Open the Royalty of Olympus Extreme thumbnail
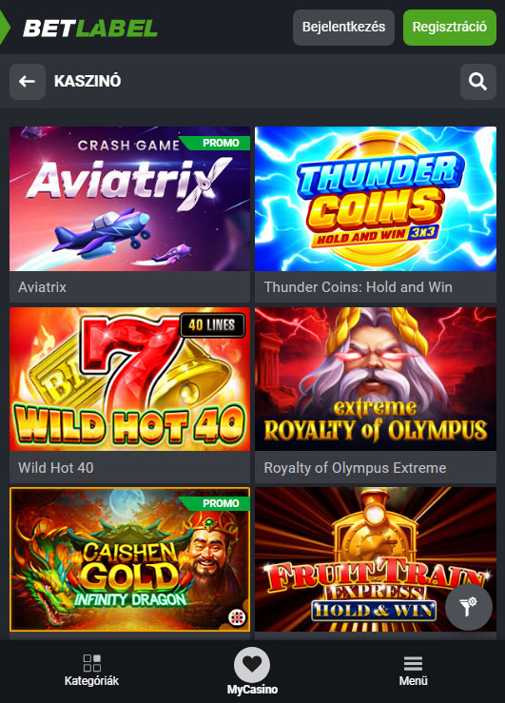Viewport: 505px width, 703px height. 376,379
